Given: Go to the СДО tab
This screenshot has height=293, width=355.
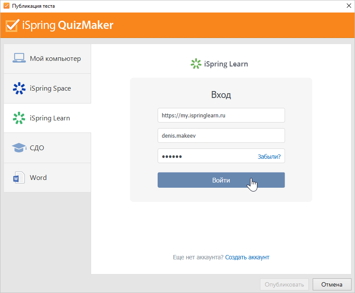Looking at the screenshot, I should pyautogui.click(x=48, y=148).
